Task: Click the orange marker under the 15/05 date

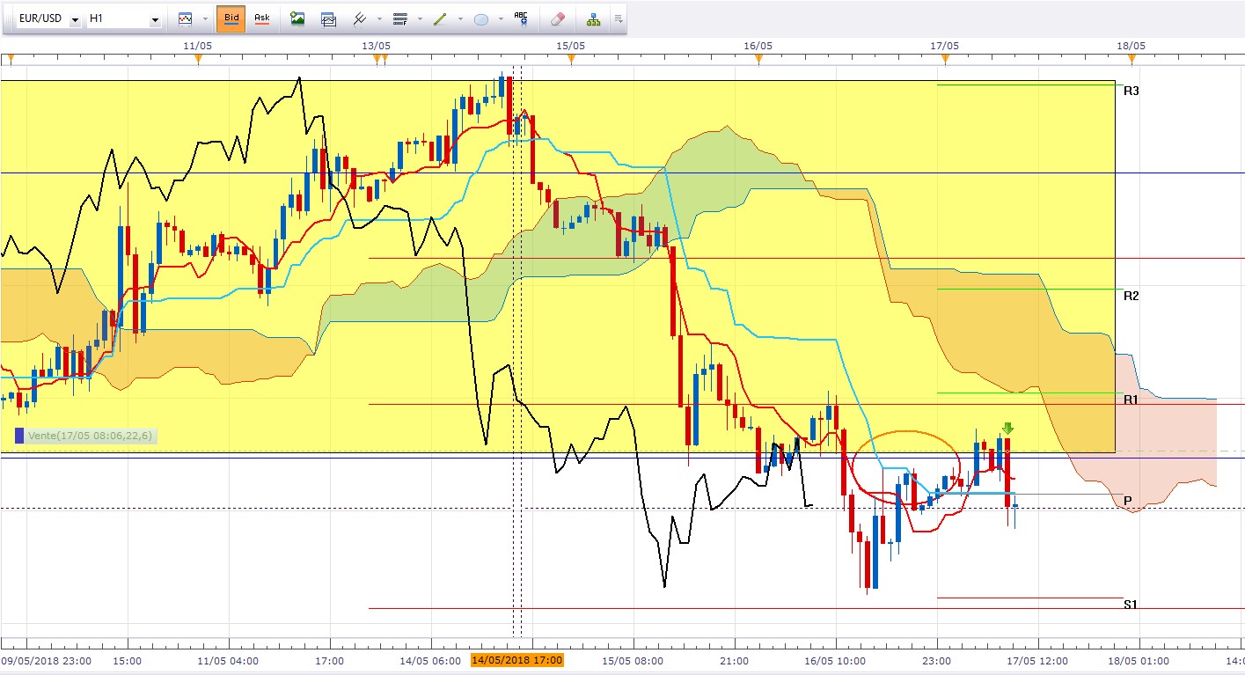Action: (x=572, y=59)
